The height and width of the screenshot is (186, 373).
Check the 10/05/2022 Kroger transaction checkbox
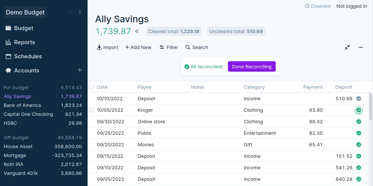click(x=91, y=110)
